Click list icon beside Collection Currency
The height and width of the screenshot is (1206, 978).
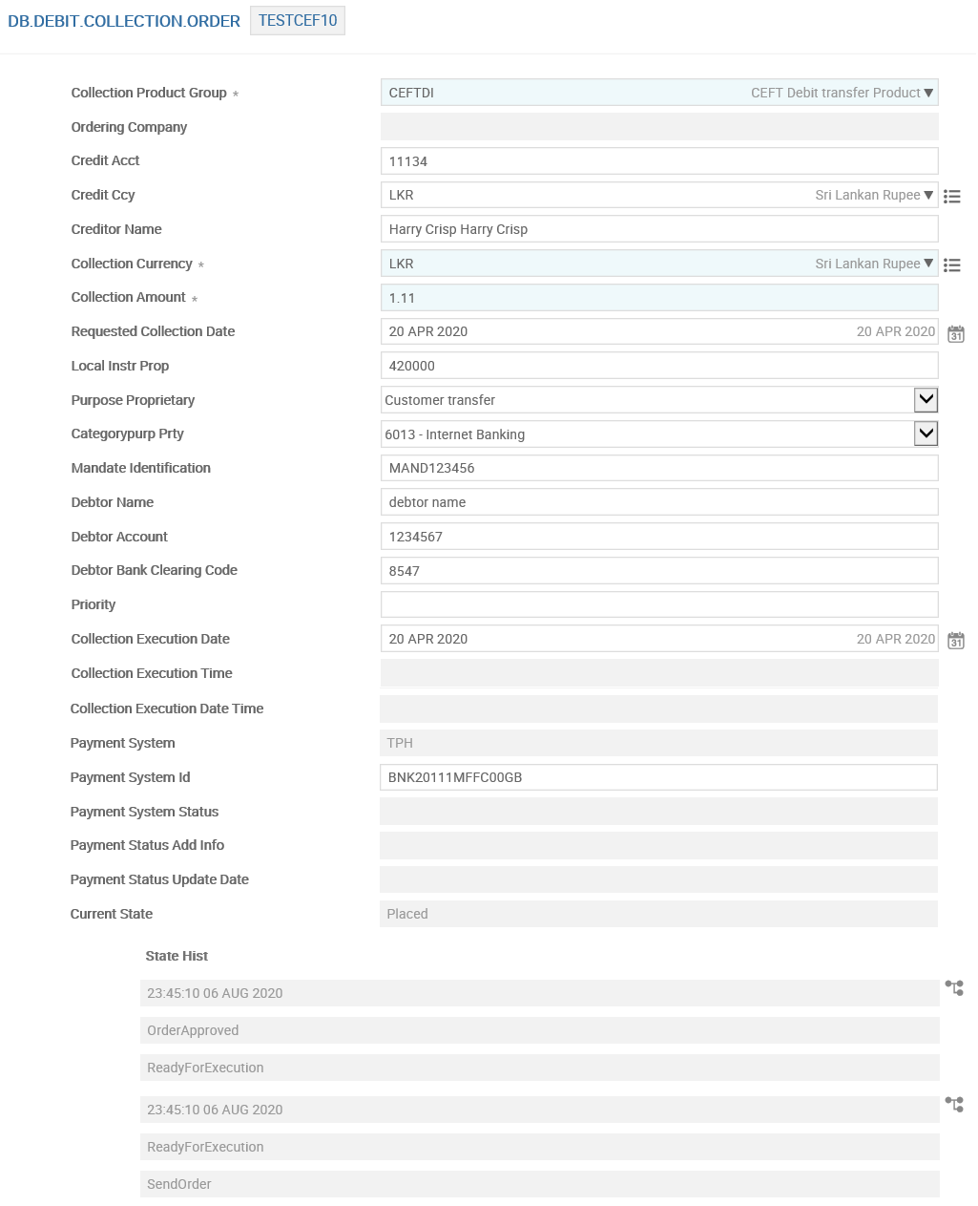point(952,265)
